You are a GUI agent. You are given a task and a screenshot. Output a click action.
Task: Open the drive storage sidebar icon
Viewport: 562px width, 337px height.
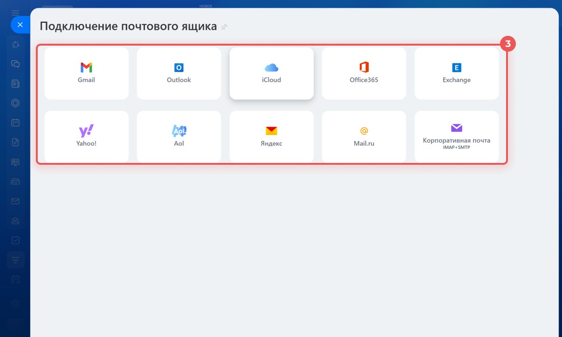[15, 181]
